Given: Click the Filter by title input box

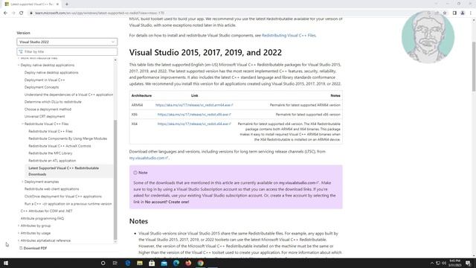Looking at the screenshot, I should (x=67, y=51).
